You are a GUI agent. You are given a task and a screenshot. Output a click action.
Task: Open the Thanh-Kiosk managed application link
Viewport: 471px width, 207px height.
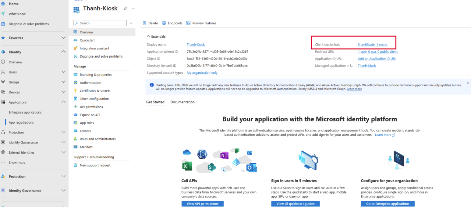pos(367,66)
